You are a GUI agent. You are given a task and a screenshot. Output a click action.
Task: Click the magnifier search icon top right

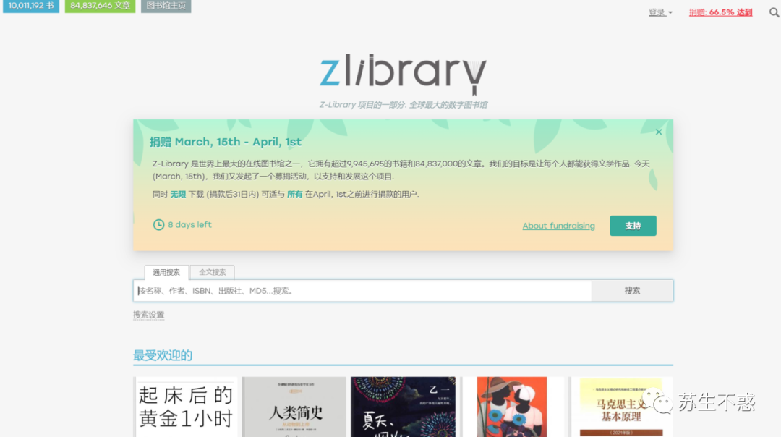pyautogui.click(x=774, y=12)
